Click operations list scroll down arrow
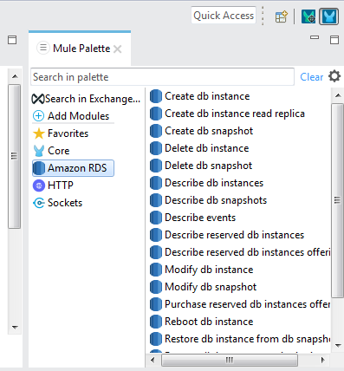The image size is (344, 371). (338, 346)
